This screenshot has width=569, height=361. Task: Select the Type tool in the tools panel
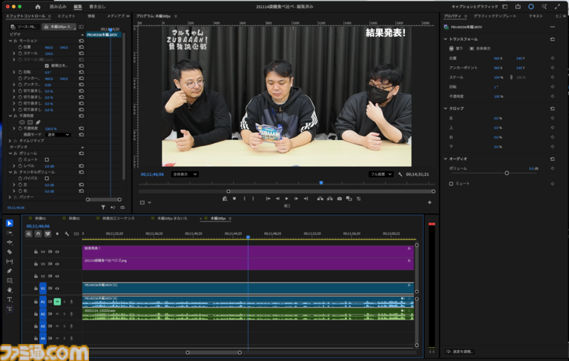10,299
